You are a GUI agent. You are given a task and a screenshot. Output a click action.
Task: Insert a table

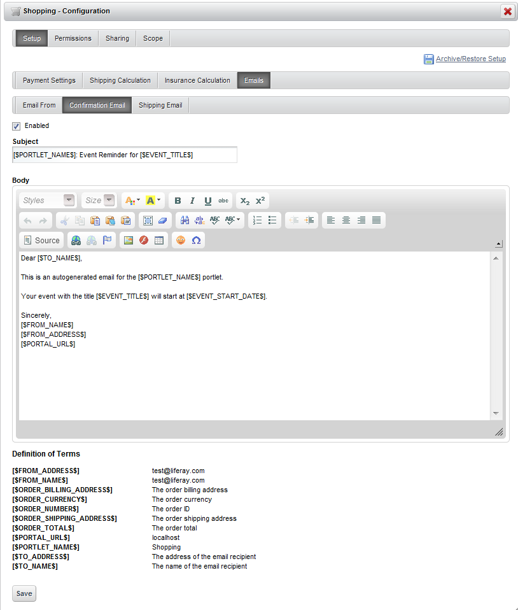coord(159,241)
